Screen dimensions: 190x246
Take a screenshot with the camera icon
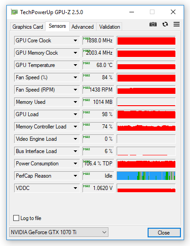[153, 24]
